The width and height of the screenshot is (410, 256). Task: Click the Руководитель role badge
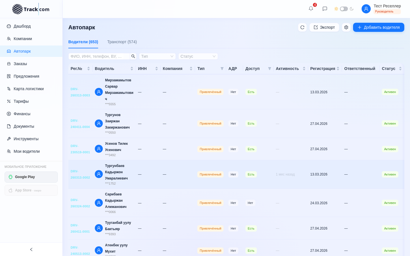[387, 12]
